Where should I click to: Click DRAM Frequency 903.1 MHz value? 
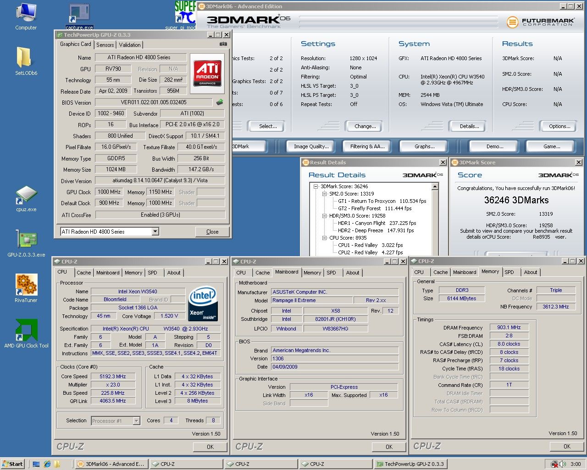pos(509,327)
